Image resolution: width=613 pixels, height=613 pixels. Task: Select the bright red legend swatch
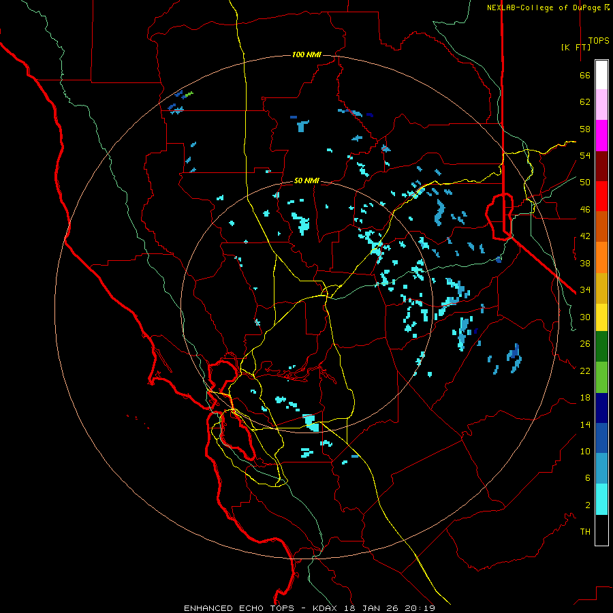[x=601, y=196]
